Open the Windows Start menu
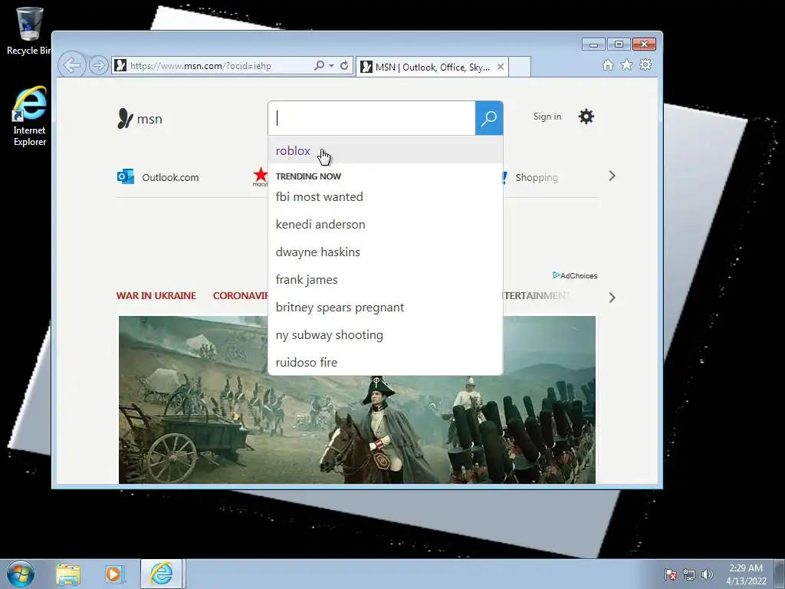 tap(21, 574)
